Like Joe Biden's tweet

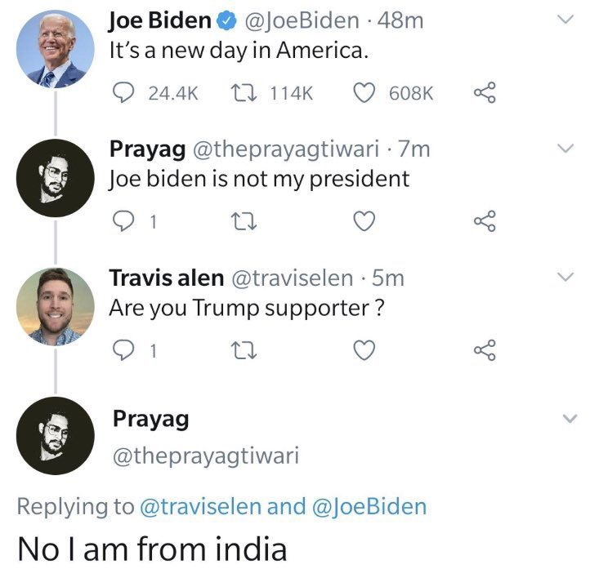pyautogui.click(x=364, y=94)
